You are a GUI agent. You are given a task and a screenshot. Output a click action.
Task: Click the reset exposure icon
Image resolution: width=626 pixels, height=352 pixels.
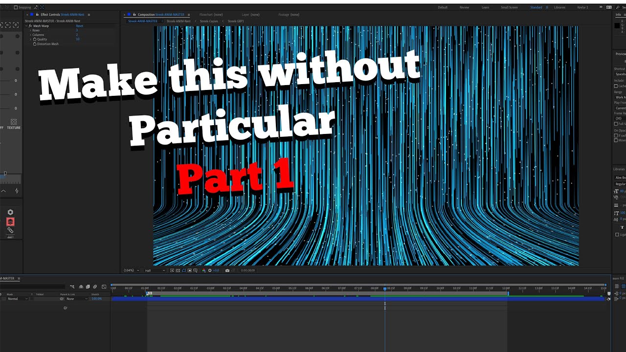(210, 270)
